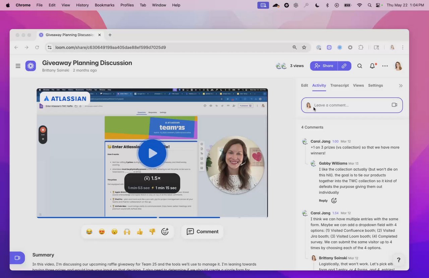Viewport: 429px width, 278px height.
Task: Reload the Loom page
Action: click(x=37, y=47)
